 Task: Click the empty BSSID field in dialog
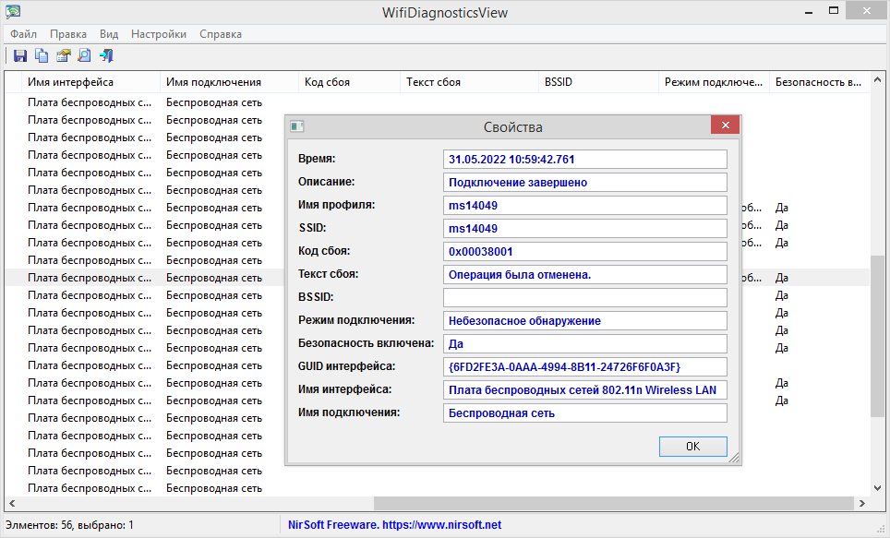585,298
